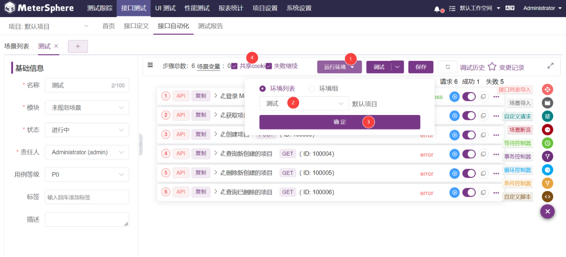Close the 测试 tab
Image resolution: width=566 pixels, height=257 pixels.
click(x=56, y=46)
